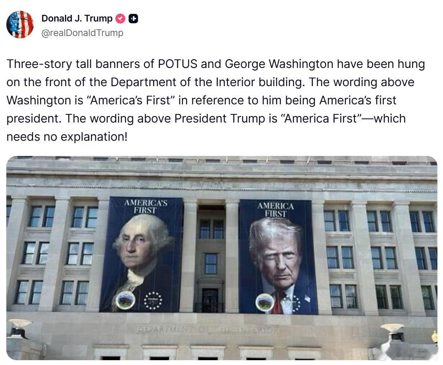Screen dimensions: 443x365
Task: Click the DEPARTMENT OF THE INTERIOR engraving
Action: coord(208,329)
